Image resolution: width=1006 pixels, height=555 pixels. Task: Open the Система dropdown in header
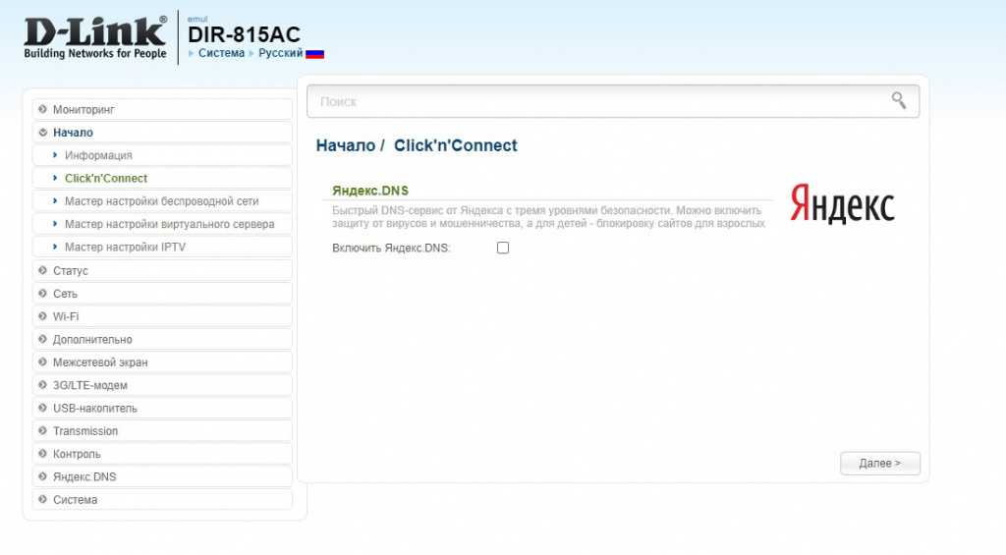[221, 53]
